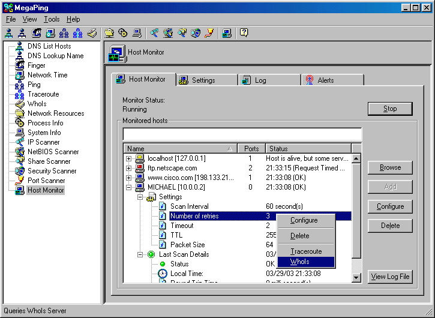Stop the host monitor
Image resolution: width=435 pixels, height=318 pixels.
[390, 109]
